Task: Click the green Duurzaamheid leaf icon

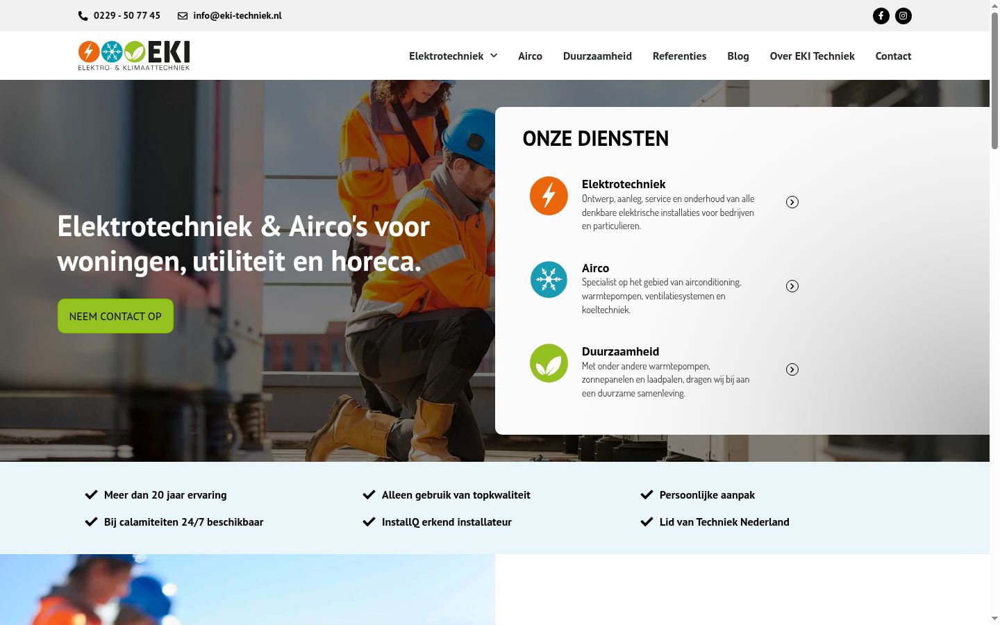Action: (549, 363)
